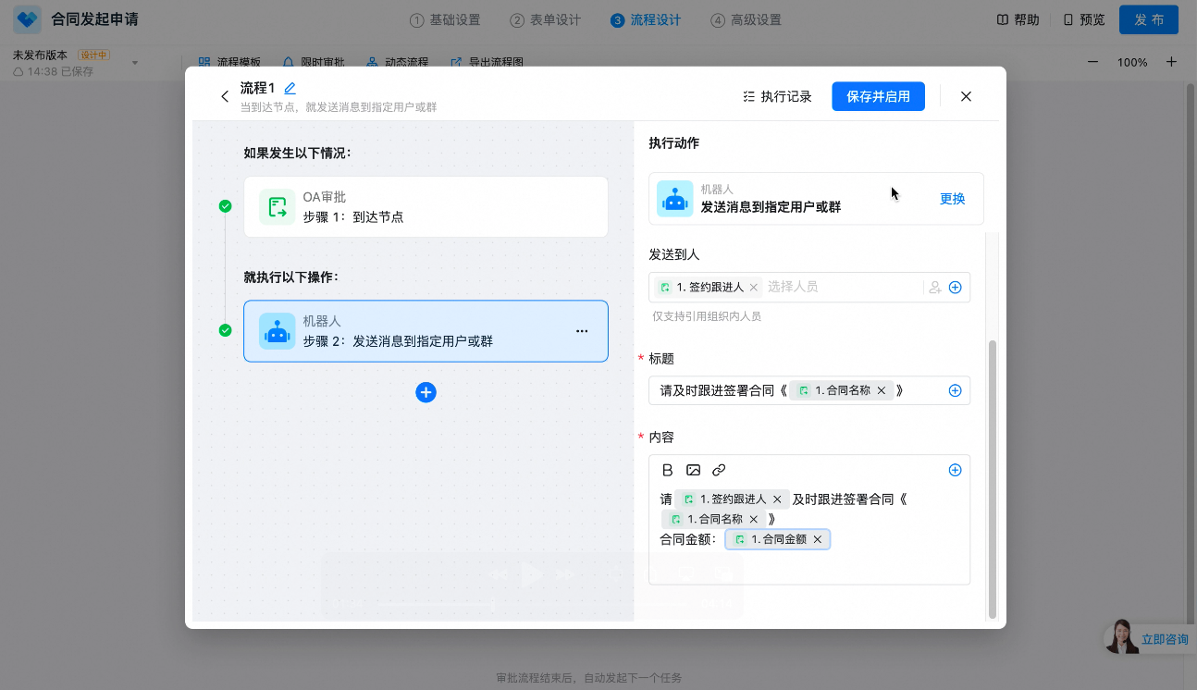The height and width of the screenshot is (690, 1197).
Task: Click the pencil icon to rename 流程1
Action: coord(290,89)
